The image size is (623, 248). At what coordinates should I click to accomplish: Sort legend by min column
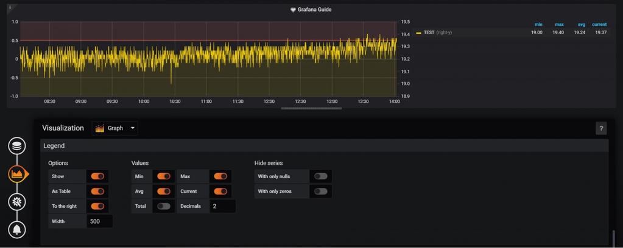click(x=538, y=24)
